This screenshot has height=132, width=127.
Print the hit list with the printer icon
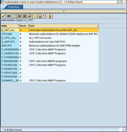[40, 16]
